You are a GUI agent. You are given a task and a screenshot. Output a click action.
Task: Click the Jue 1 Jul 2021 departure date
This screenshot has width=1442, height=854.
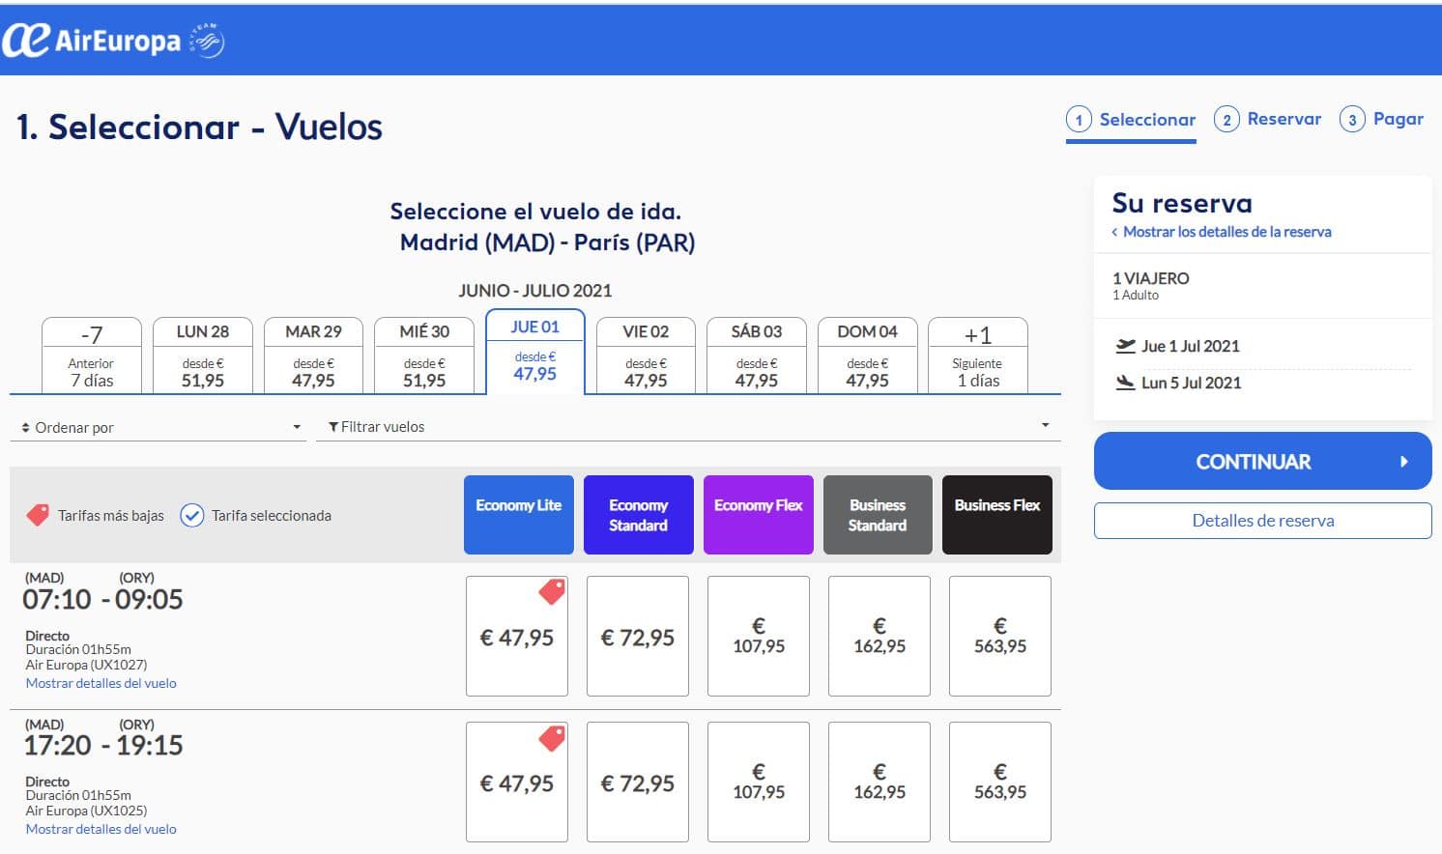tap(1190, 346)
